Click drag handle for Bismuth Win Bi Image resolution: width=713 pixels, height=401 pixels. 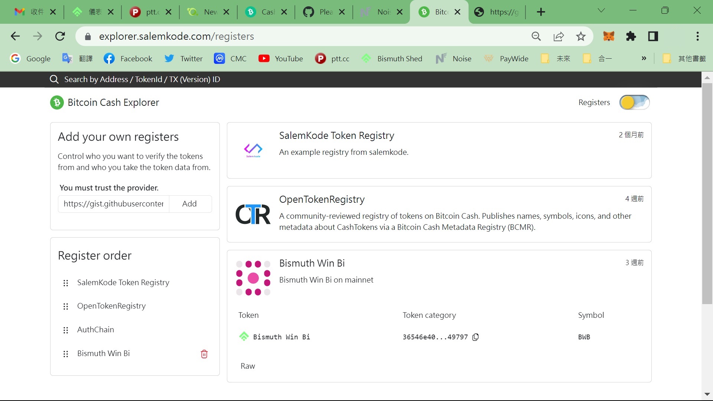(x=66, y=354)
